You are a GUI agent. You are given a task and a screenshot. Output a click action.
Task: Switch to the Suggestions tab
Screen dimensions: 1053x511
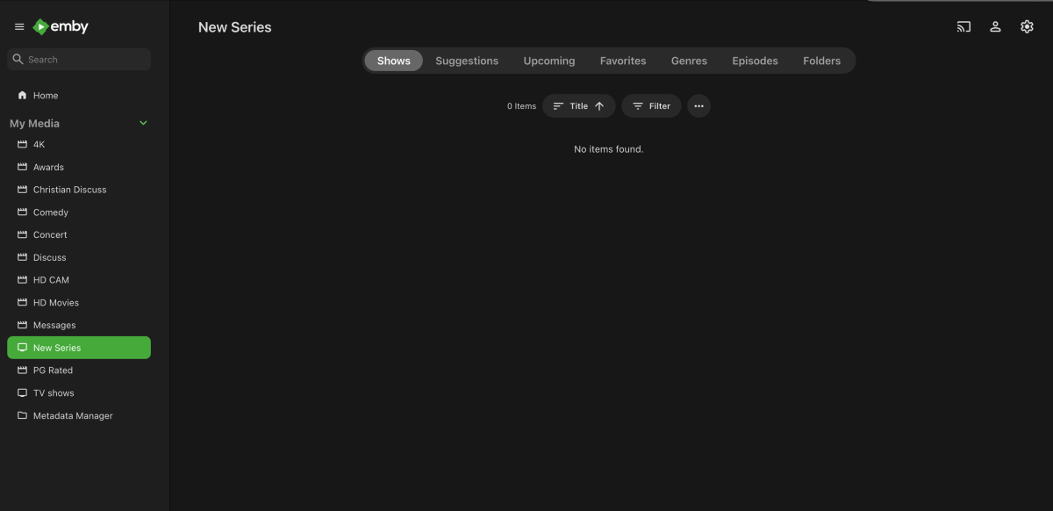click(467, 61)
